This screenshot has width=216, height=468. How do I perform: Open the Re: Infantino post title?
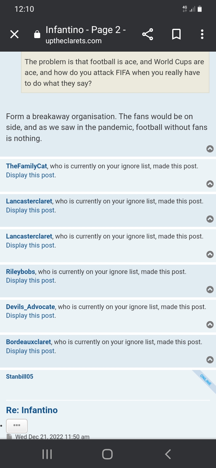click(32, 410)
